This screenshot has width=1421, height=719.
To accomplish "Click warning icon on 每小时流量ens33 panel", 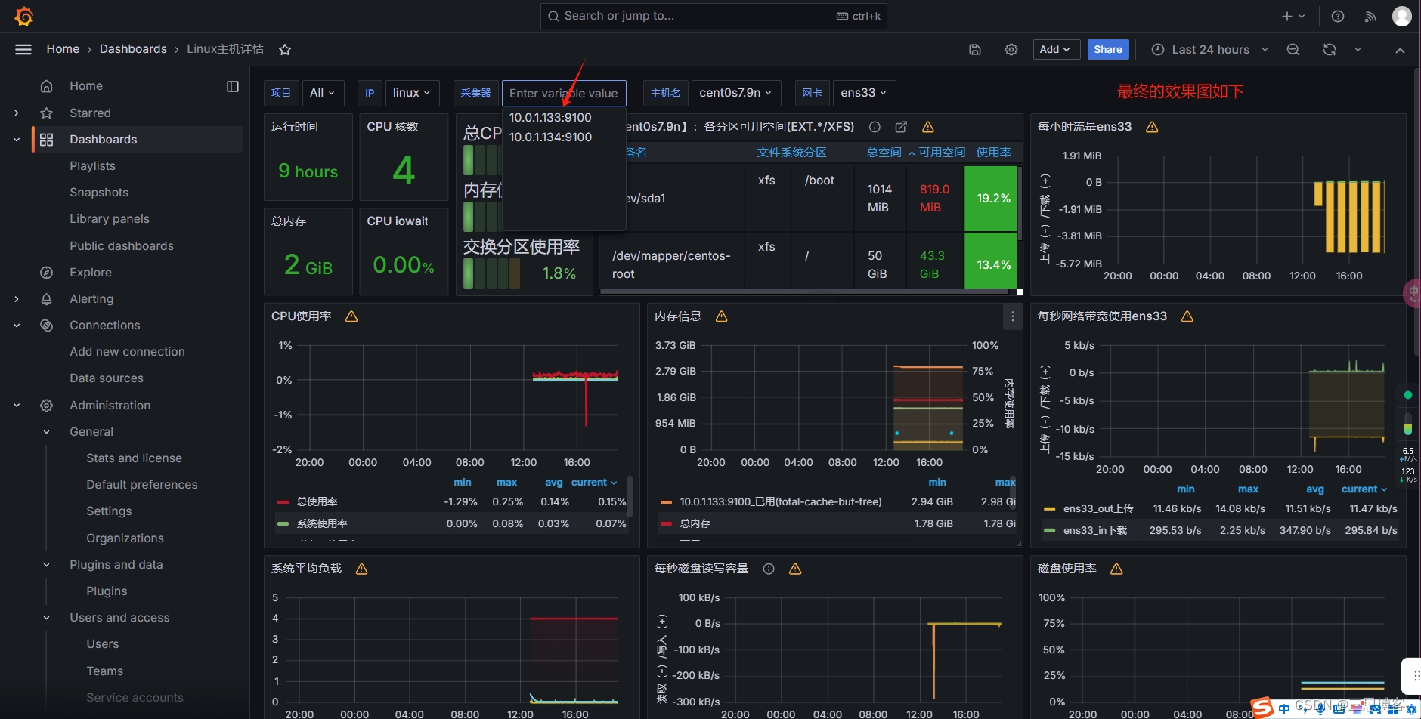I will point(1152,127).
